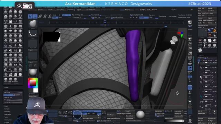Select the Move transform tool
Viewport: 221px width, 124px height.
[x=40, y=16]
